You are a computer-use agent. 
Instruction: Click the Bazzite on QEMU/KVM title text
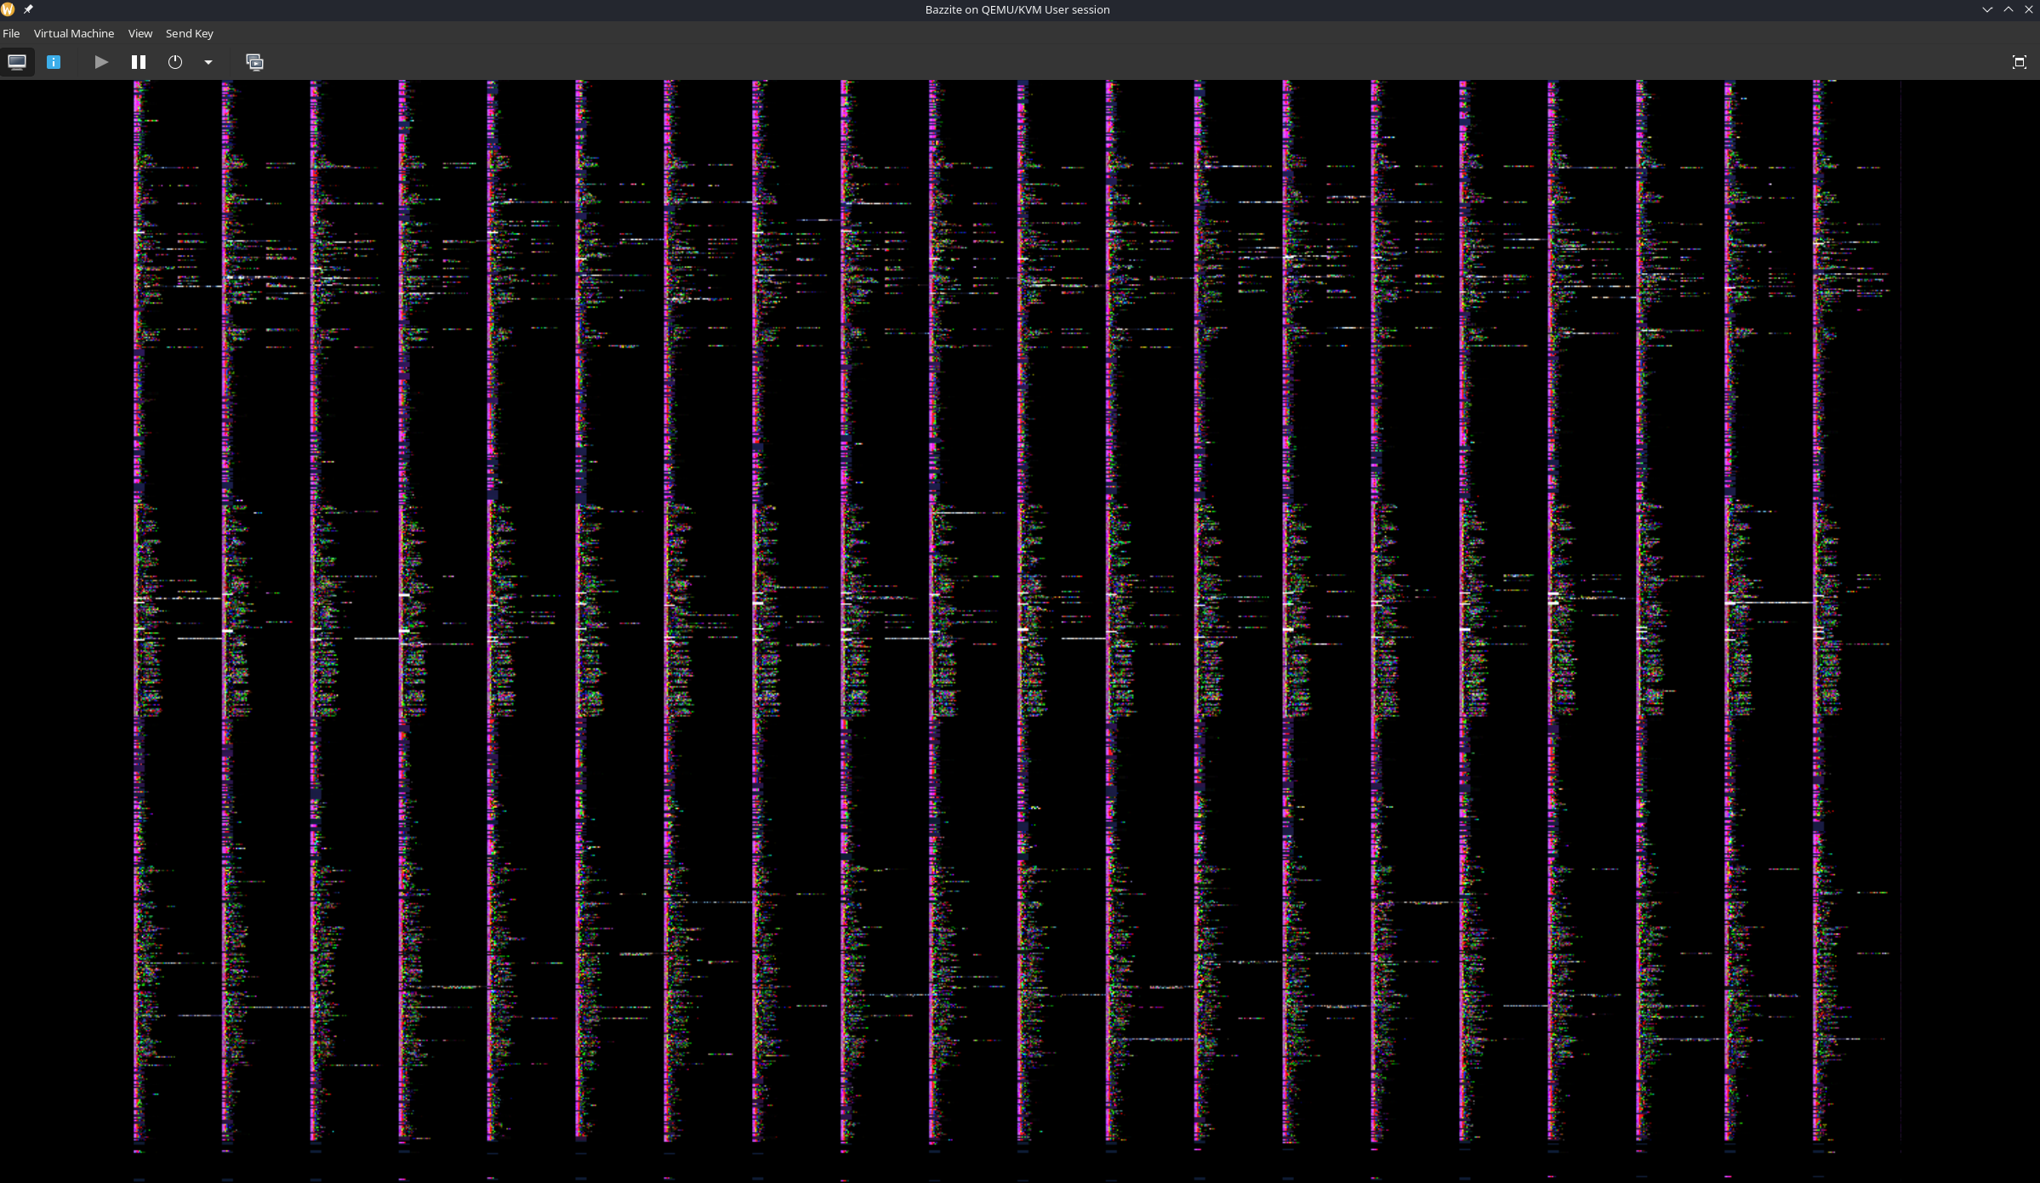pos(1017,10)
